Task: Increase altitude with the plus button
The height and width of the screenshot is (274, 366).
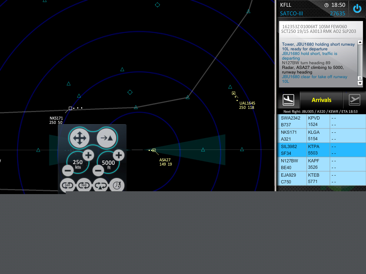Action: [119, 155]
